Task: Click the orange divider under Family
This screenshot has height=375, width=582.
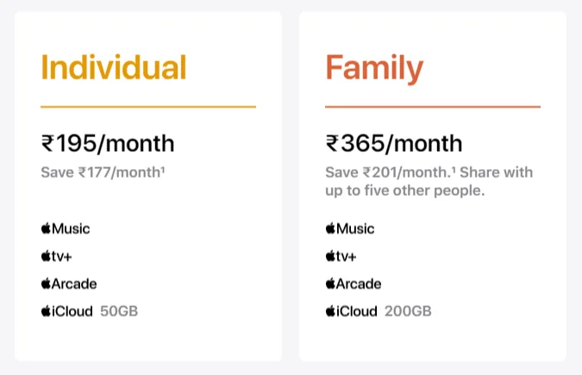Action: (433, 107)
